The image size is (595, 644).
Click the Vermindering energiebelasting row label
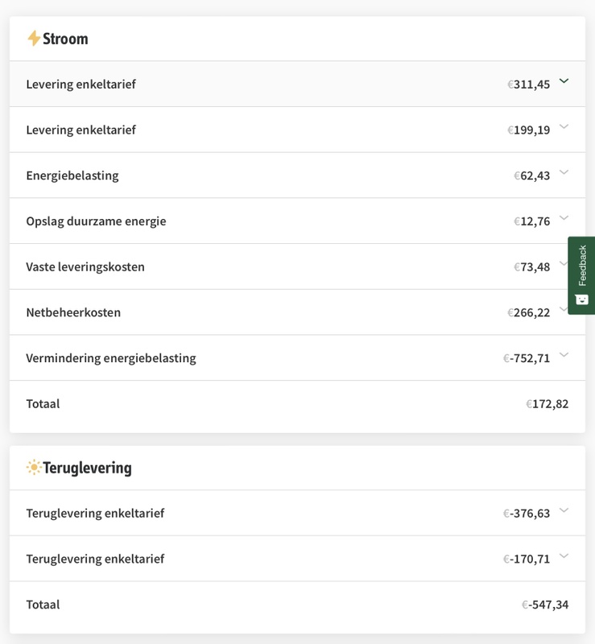coord(110,358)
